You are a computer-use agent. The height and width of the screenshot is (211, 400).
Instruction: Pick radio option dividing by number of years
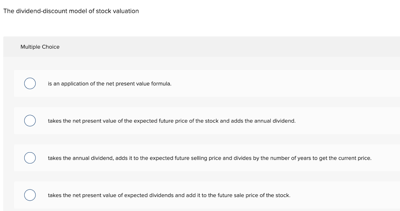30,158
